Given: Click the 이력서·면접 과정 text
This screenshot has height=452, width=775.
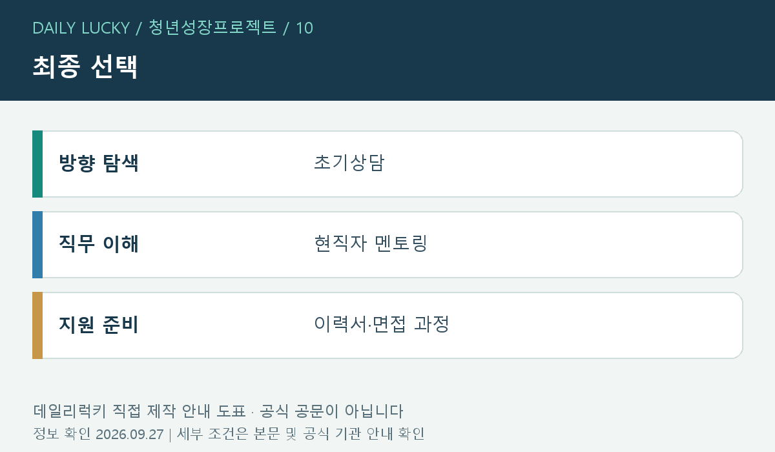Looking at the screenshot, I should pos(381,325).
